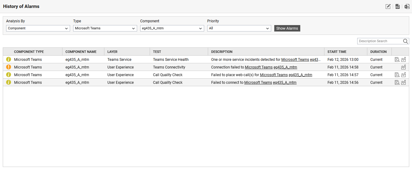Click orange priority icon of Teams Connectivity alarm
The image size is (412, 170).
(9, 67)
